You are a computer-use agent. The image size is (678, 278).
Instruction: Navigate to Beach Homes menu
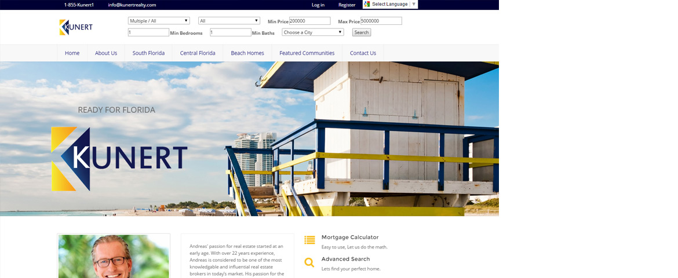pos(247,53)
